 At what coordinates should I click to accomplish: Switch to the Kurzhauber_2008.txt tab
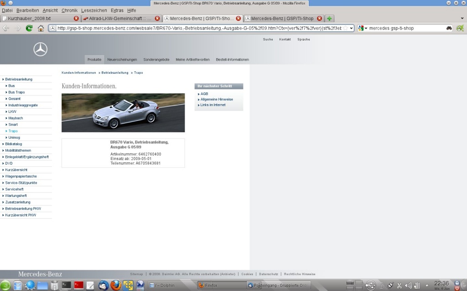tap(40, 18)
